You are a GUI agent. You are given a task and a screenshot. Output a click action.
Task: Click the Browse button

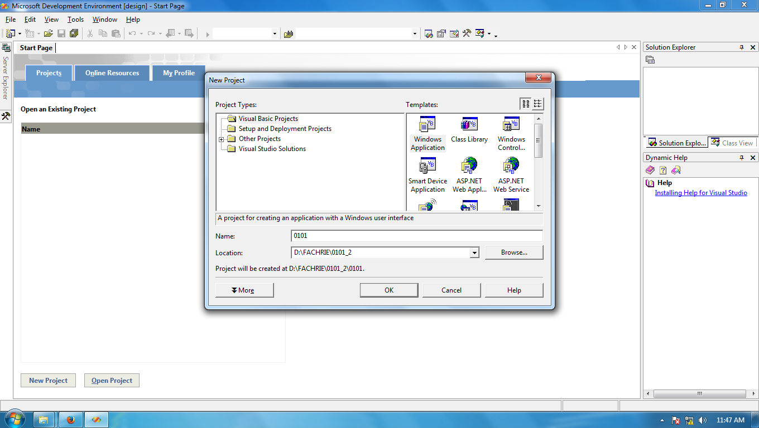click(514, 252)
